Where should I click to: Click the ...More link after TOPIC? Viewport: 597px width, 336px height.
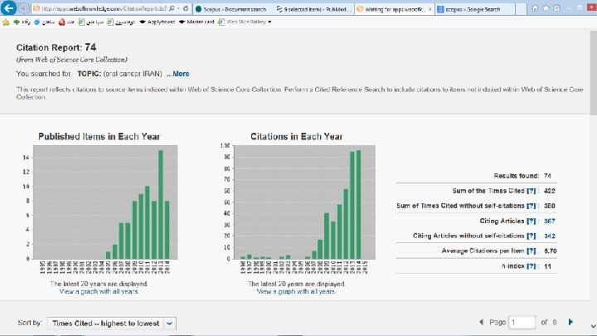pyautogui.click(x=177, y=74)
